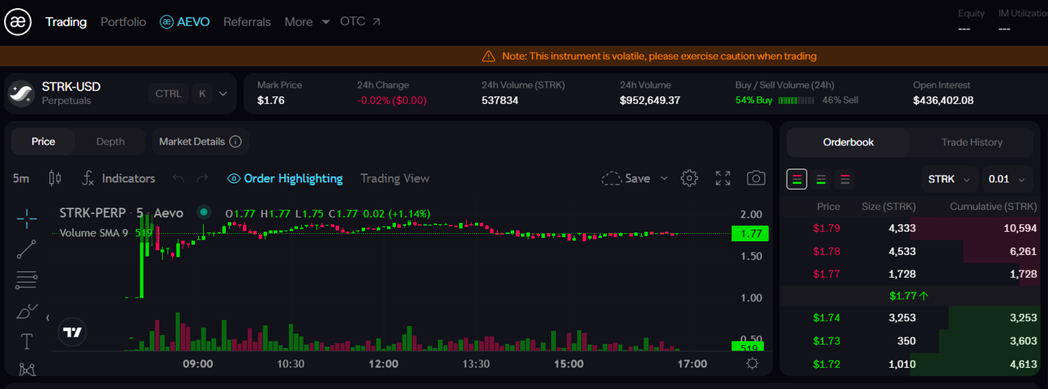The image size is (1048, 389).
Task: Take a chart snapshot with camera icon
Action: click(756, 178)
